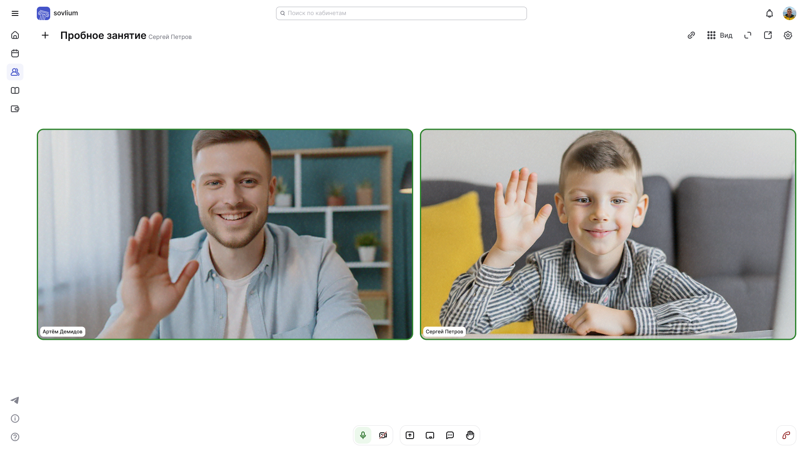
Task: Expand the hamburger sidebar menu
Action: [15, 13]
